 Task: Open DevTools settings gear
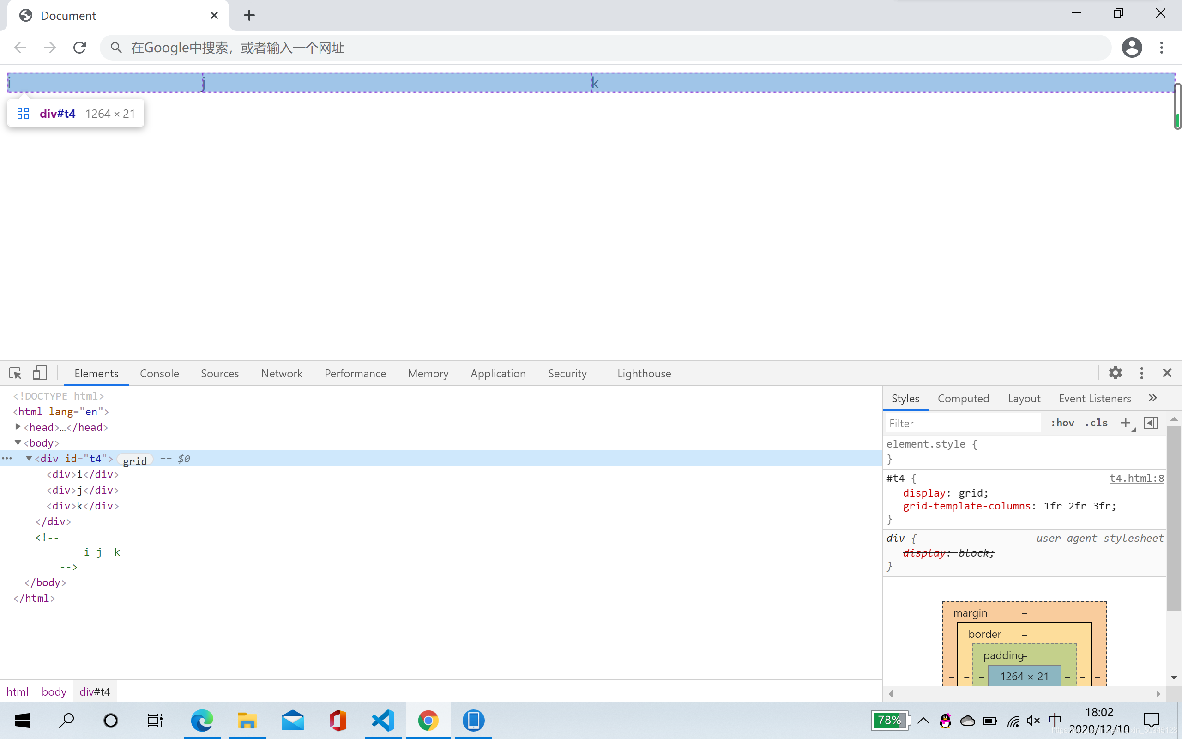tap(1115, 373)
